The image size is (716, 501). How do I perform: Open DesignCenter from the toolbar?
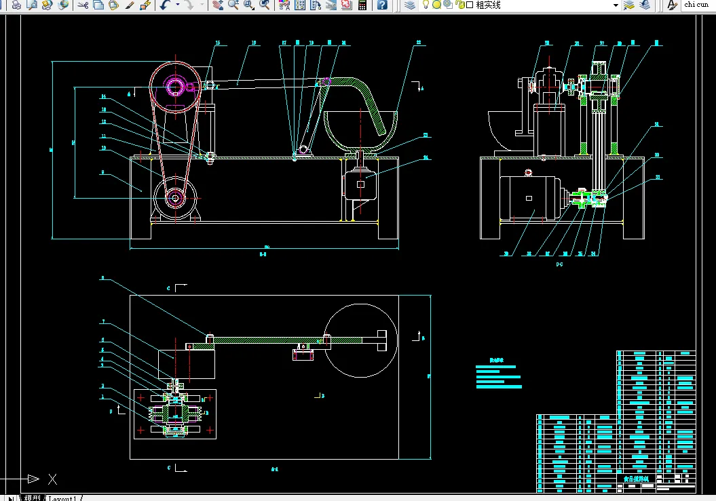(300, 5)
